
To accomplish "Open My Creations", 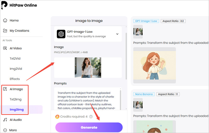I will tap(19, 31).
